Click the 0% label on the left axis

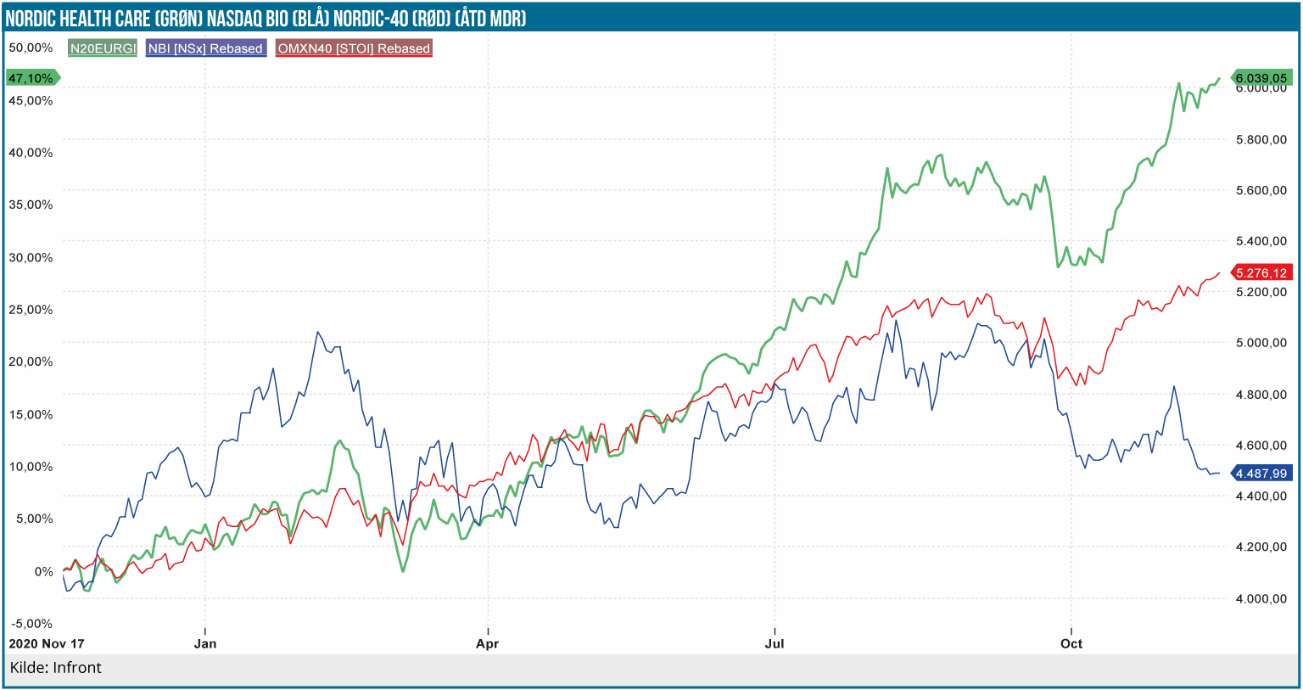[43, 571]
